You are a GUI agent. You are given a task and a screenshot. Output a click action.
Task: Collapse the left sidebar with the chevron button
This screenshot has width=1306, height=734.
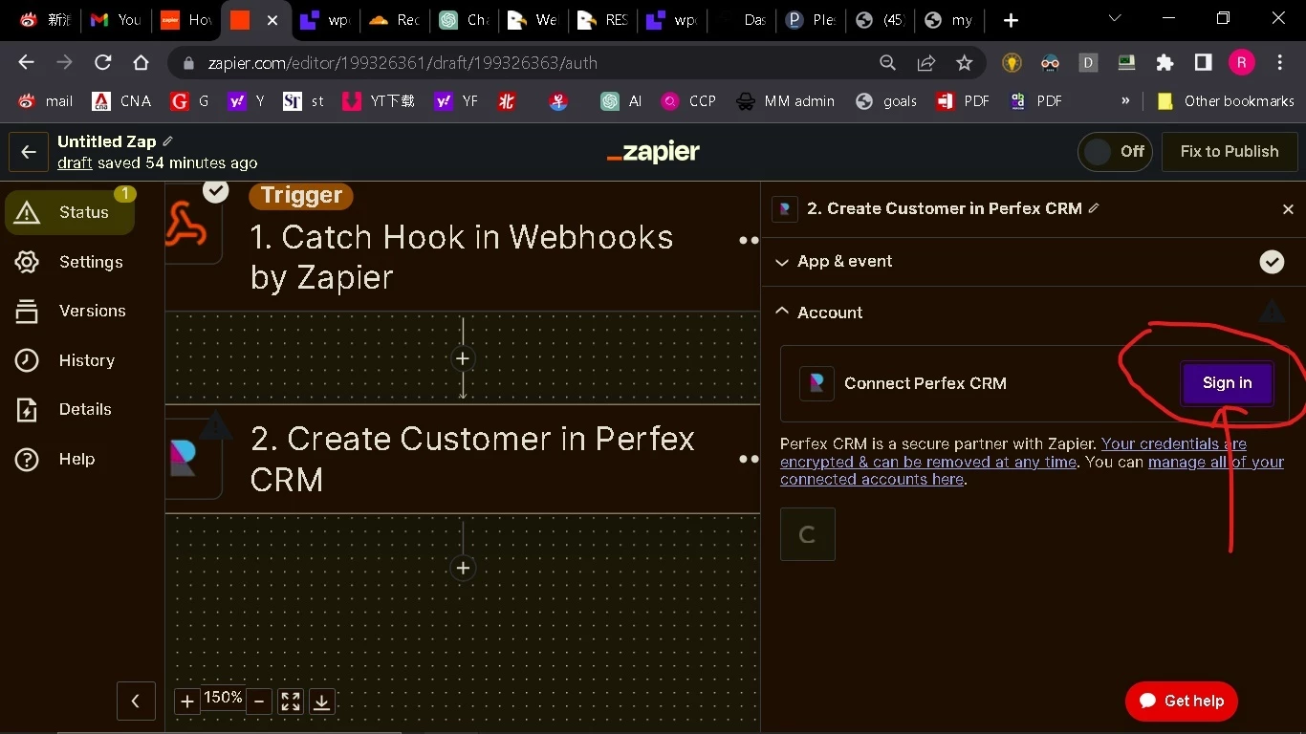pyautogui.click(x=136, y=701)
